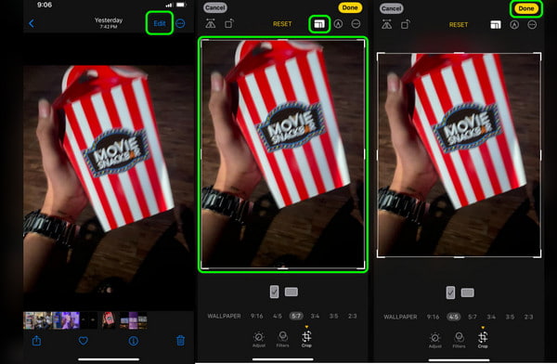Select 2:3 ratio in the middle screen

352,316
